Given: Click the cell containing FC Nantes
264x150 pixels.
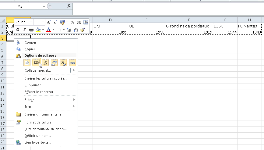Looking at the screenshot, I should [x=249, y=26].
